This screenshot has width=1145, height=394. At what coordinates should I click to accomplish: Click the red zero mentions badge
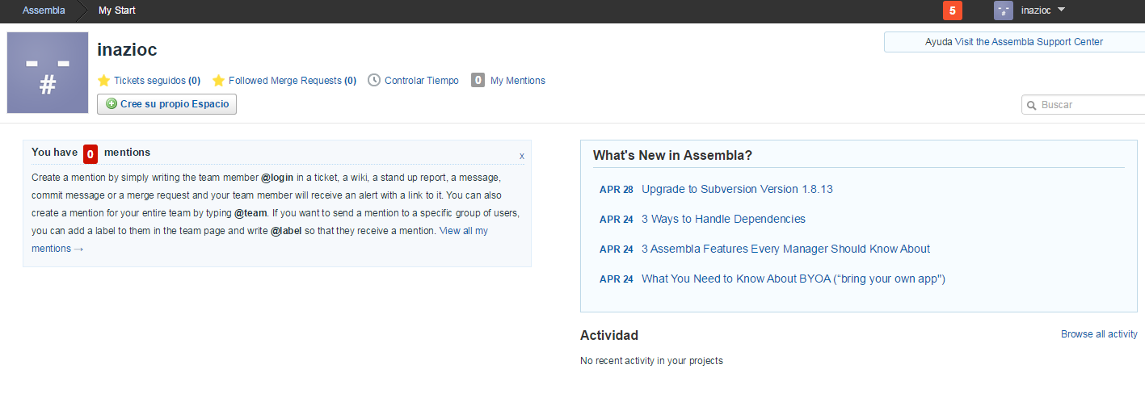point(91,153)
